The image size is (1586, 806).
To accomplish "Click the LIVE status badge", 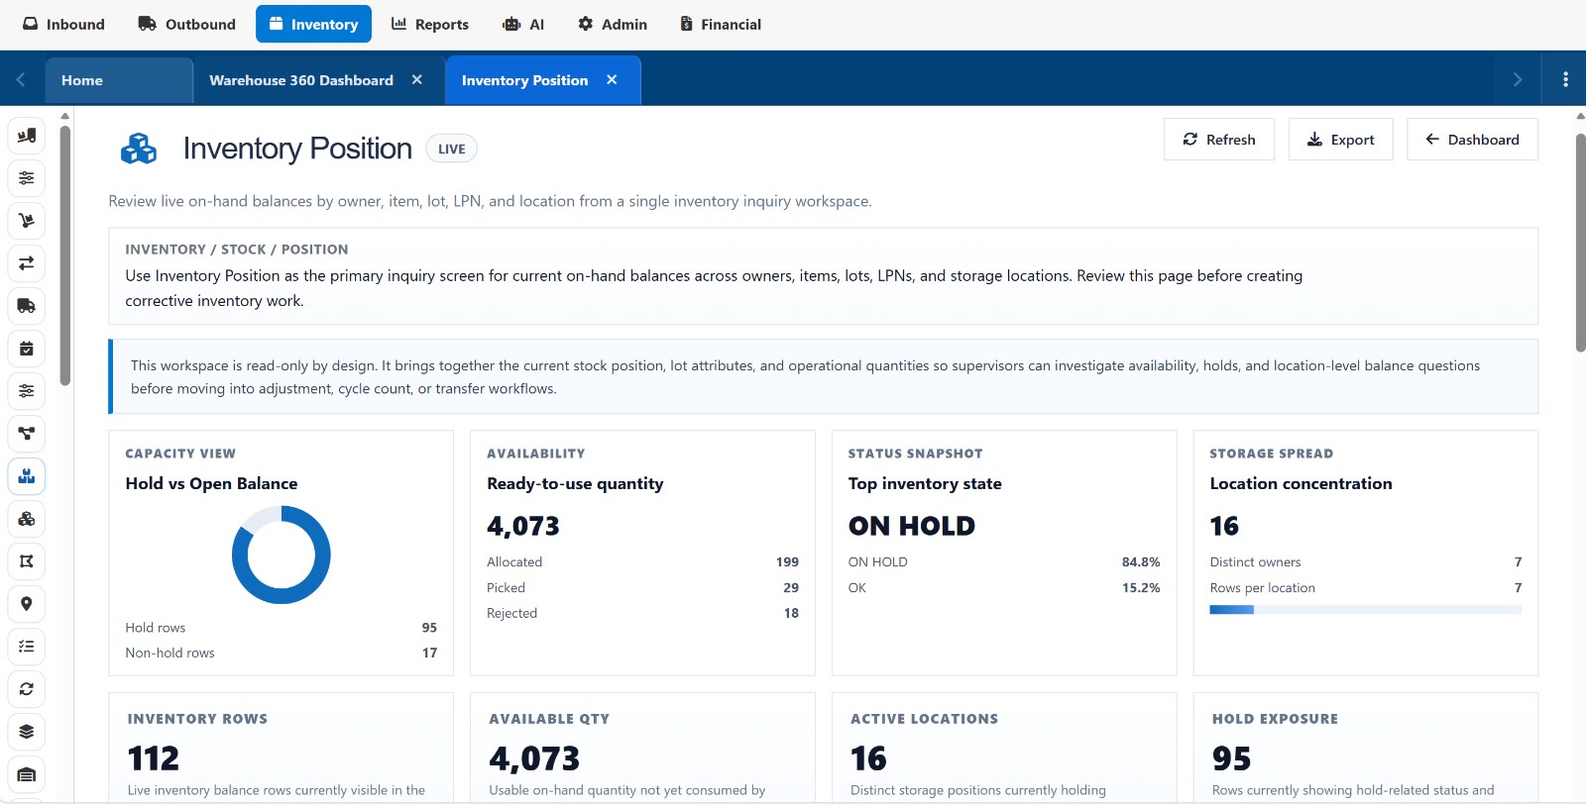I will (452, 149).
